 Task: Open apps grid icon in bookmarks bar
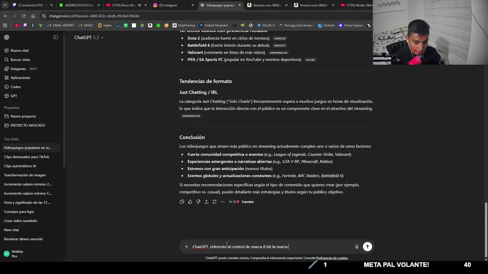pos(5,25)
